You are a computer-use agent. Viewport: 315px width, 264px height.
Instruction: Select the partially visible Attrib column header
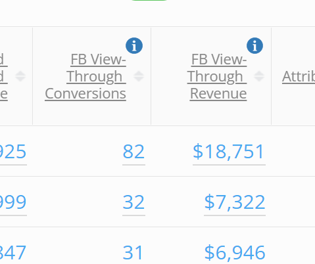tap(299, 76)
